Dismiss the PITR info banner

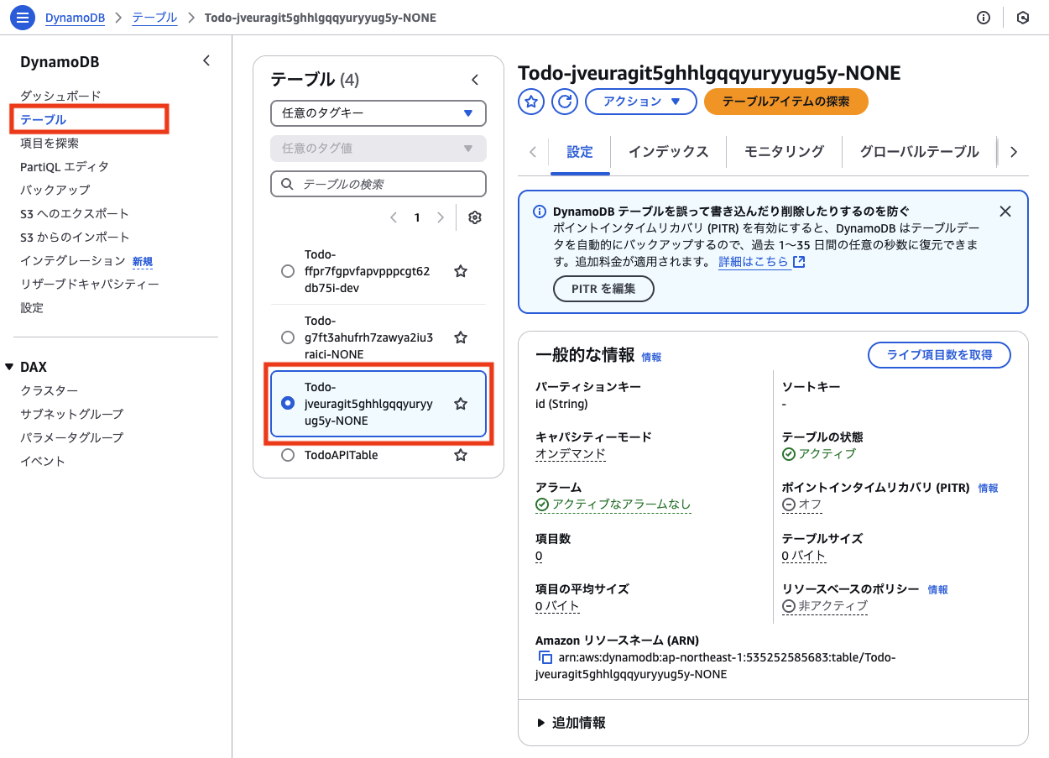click(1005, 212)
